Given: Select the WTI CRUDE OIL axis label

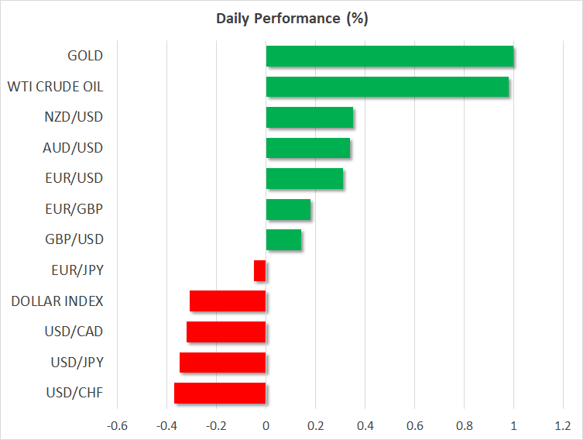Looking at the screenshot, I should [55, 87].
